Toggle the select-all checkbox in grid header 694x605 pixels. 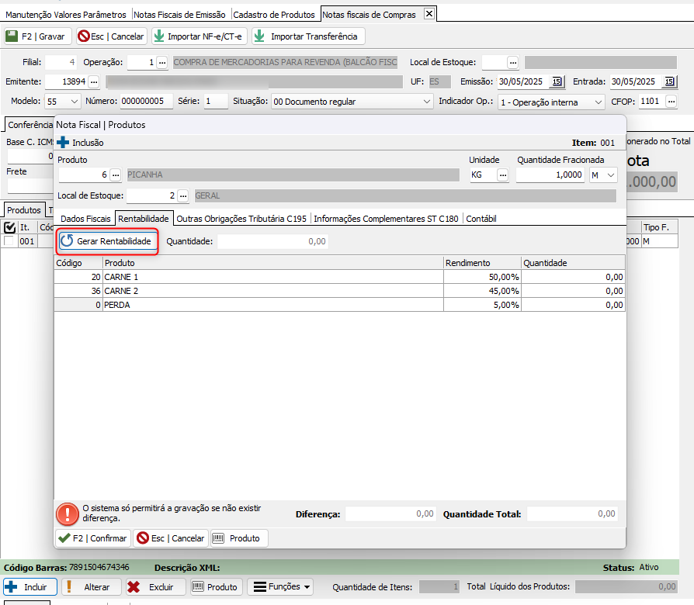tap(9, 227)
